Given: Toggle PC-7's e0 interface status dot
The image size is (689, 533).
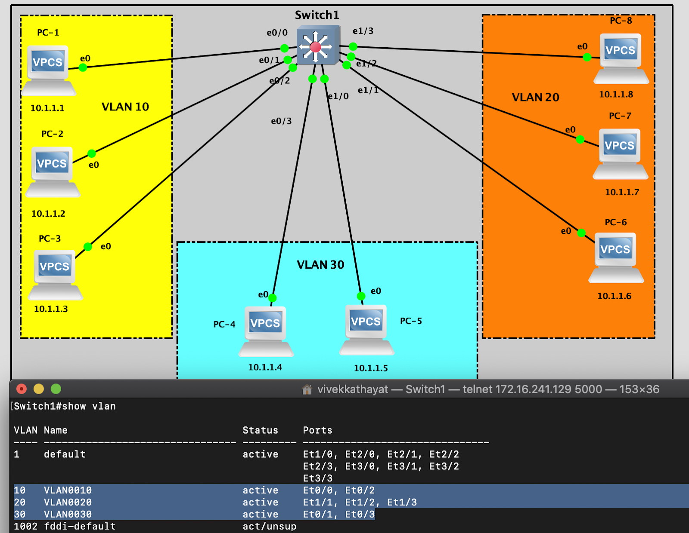Looking at the screenshot, I should (579, 139).
